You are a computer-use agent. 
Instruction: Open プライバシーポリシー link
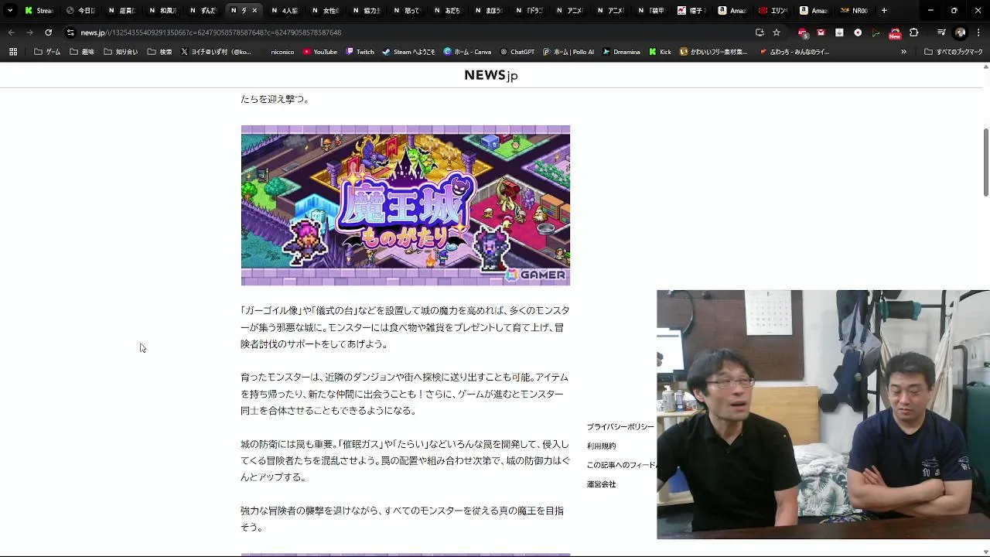tap(620, 427)
